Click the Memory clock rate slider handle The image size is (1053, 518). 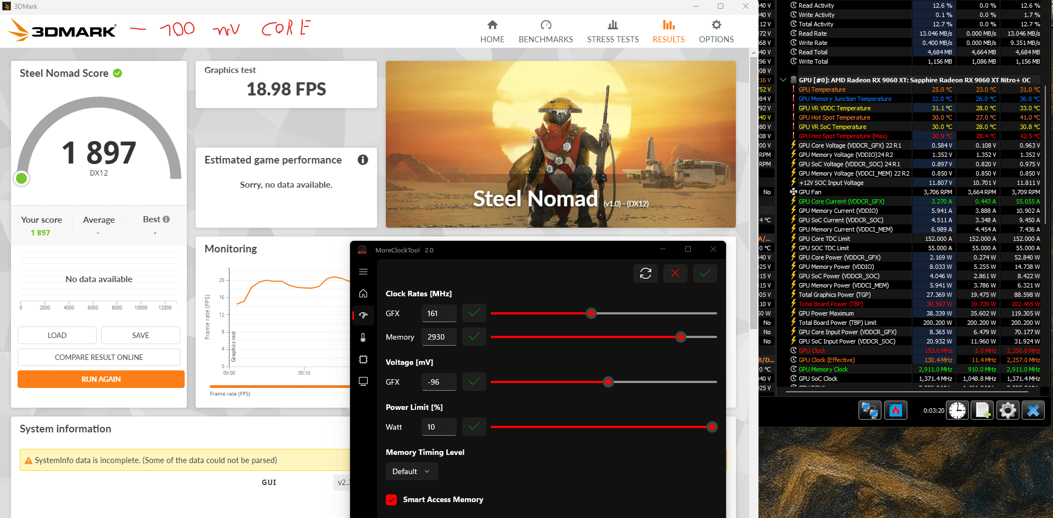[681, 337]
